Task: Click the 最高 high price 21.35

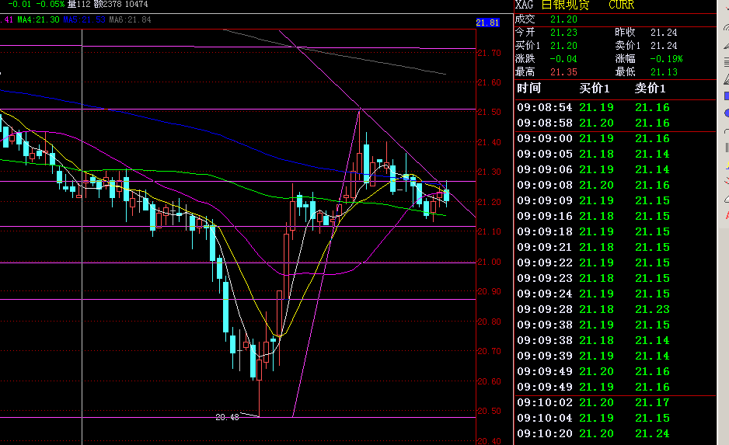Action: point(563,72)
